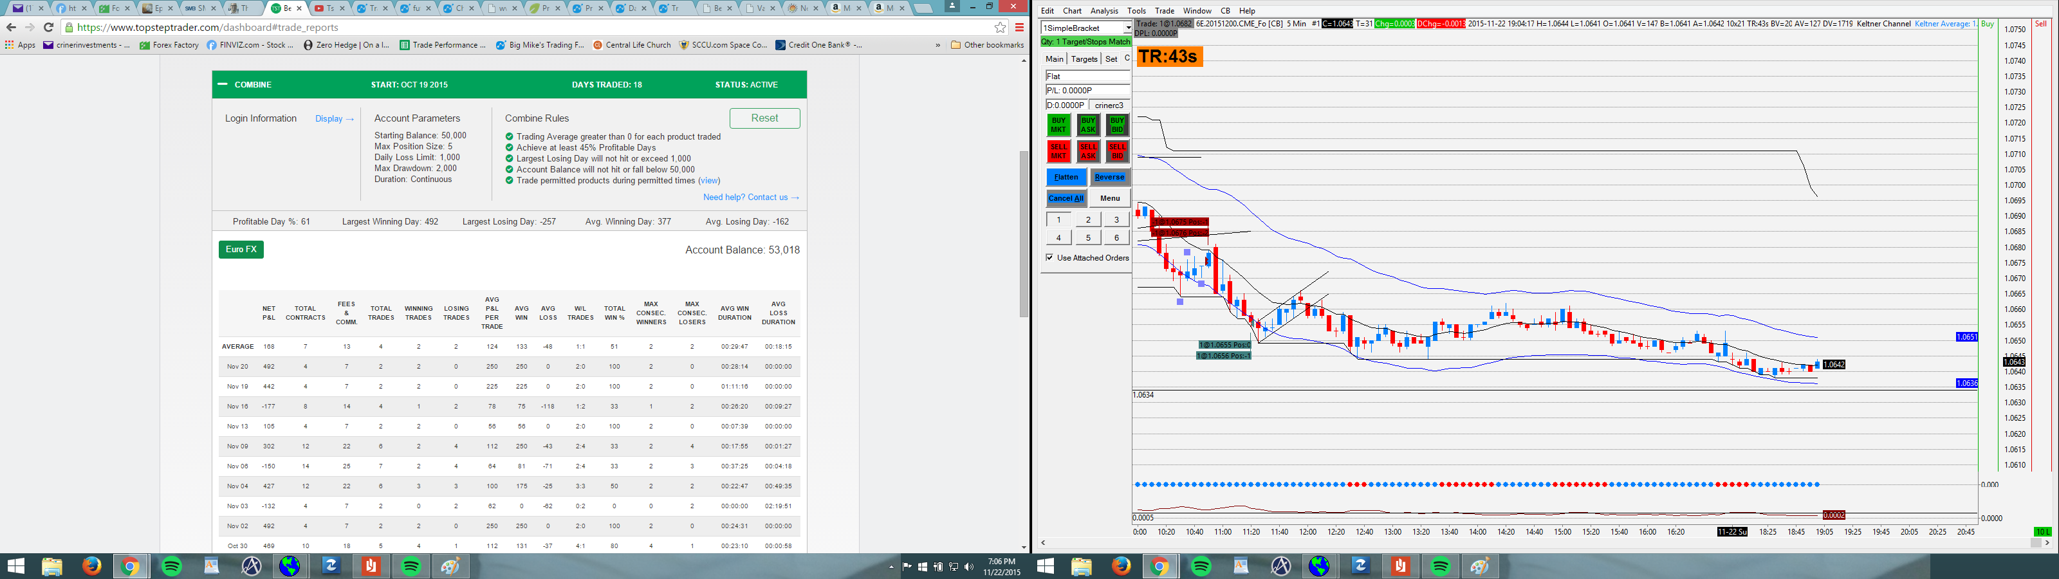The height and width of the screenshot is (579, 2059).
Task: Open the Other bookmarks folder
Action: coord(987,45)
